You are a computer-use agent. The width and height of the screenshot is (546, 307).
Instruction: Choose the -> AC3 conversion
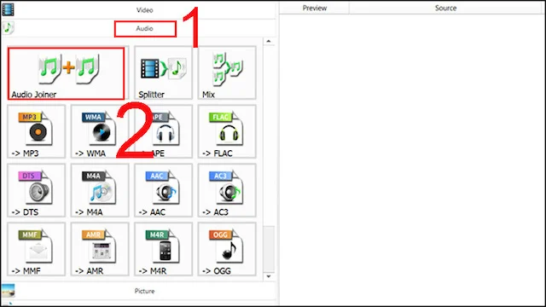point(227,190)
